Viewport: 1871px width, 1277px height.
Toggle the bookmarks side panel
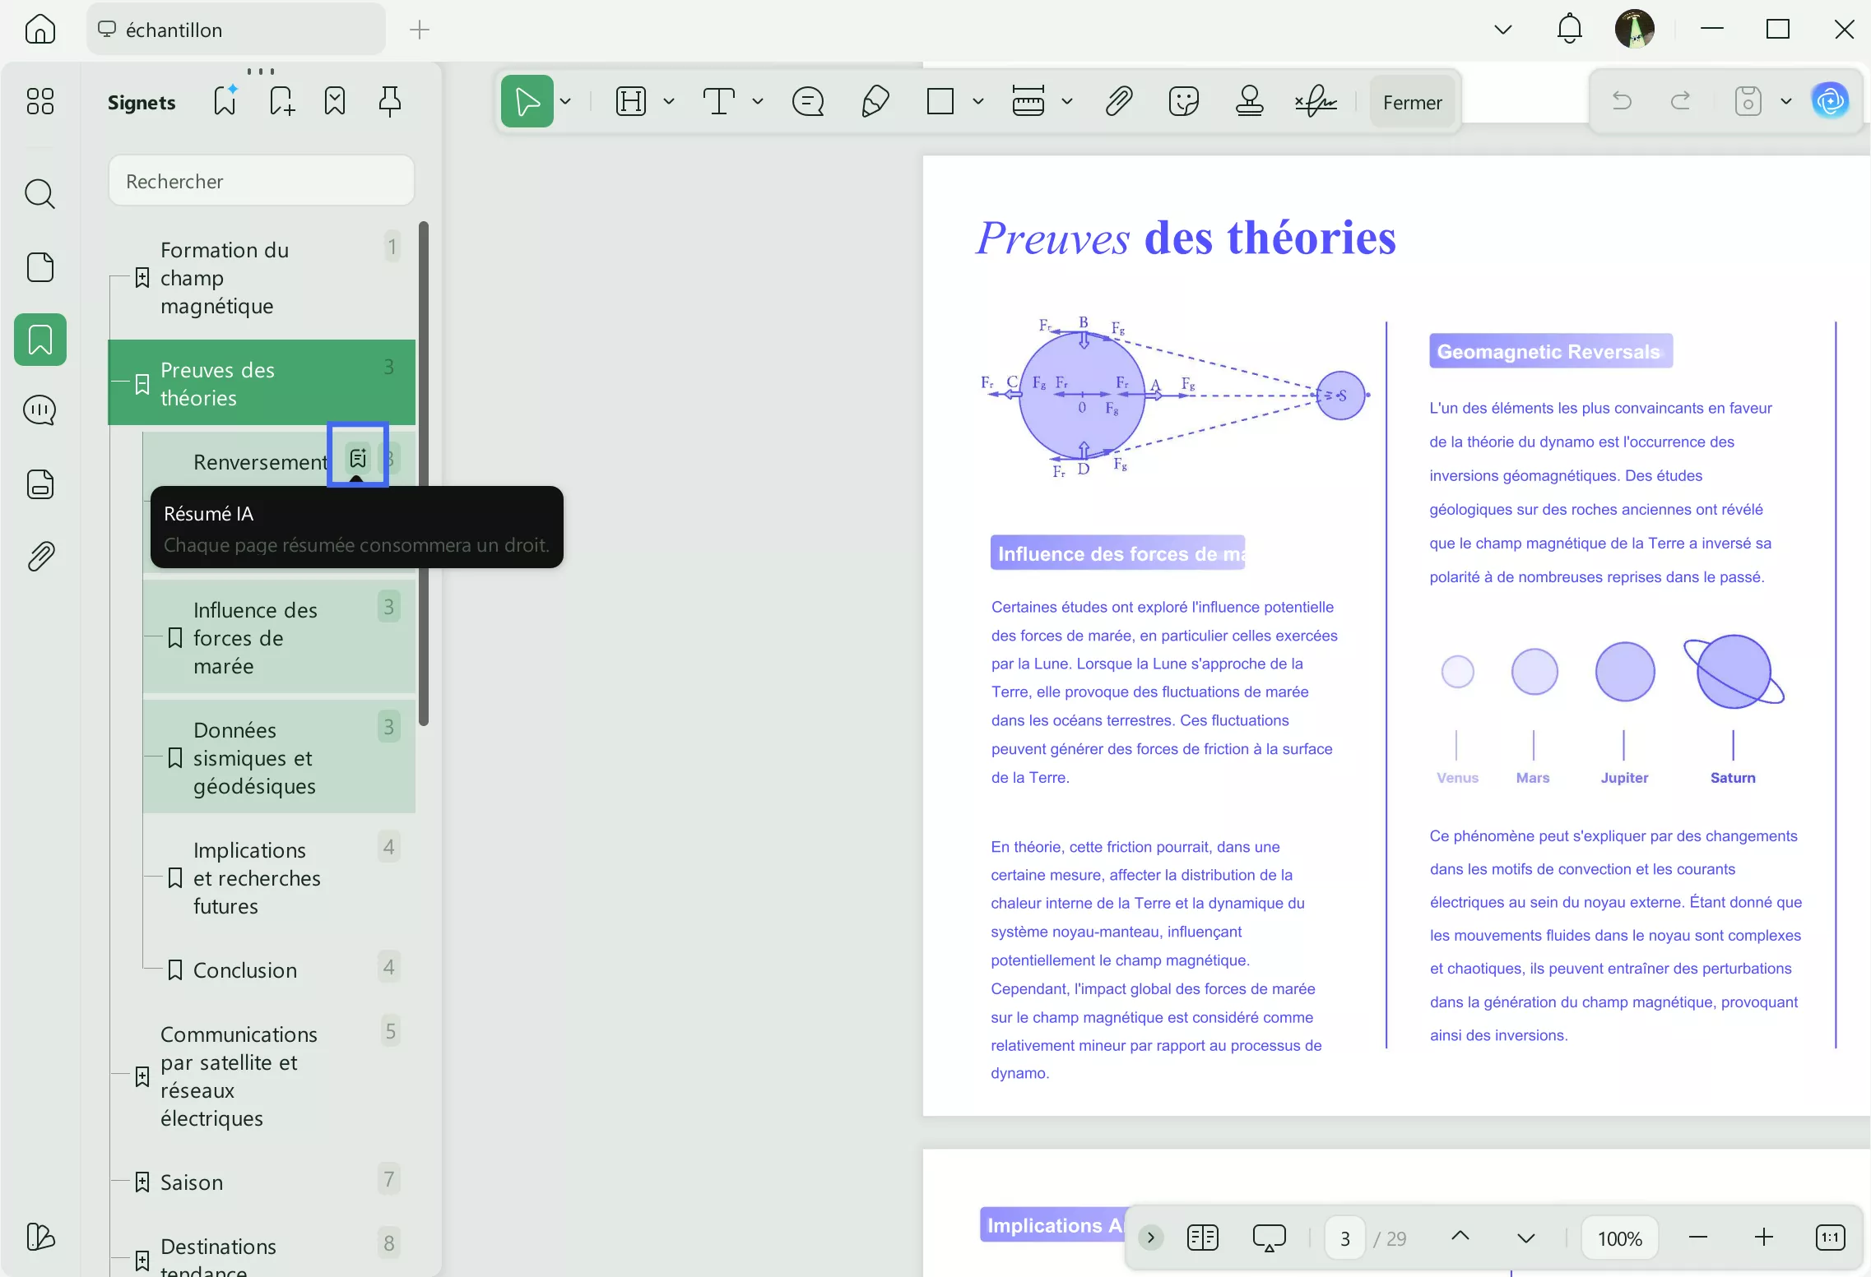39,340
